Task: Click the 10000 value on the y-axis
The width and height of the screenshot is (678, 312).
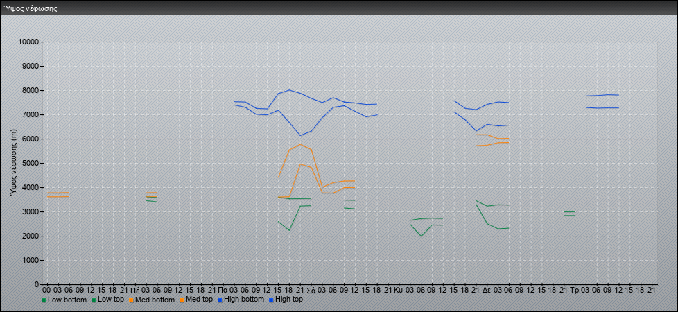Action: point(28,42)
